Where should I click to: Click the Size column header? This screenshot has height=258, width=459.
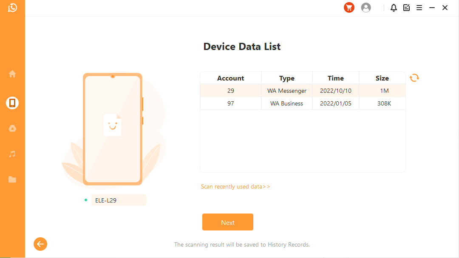point(382,78)
